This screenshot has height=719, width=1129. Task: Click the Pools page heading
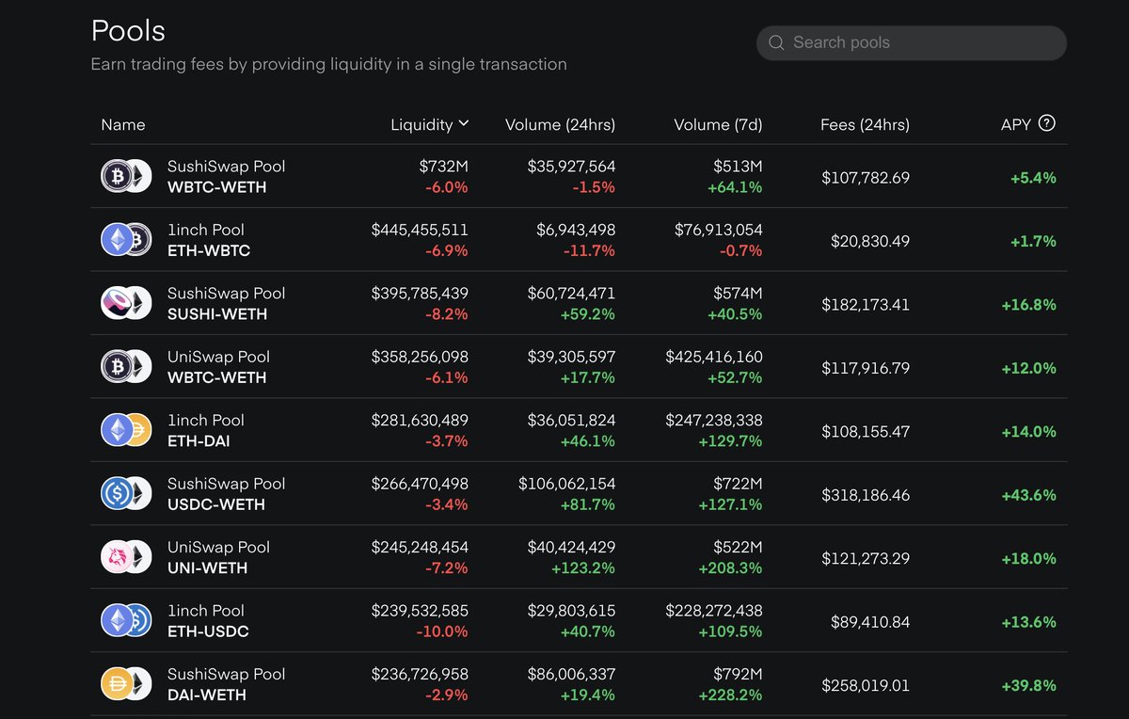click(128, 31)
